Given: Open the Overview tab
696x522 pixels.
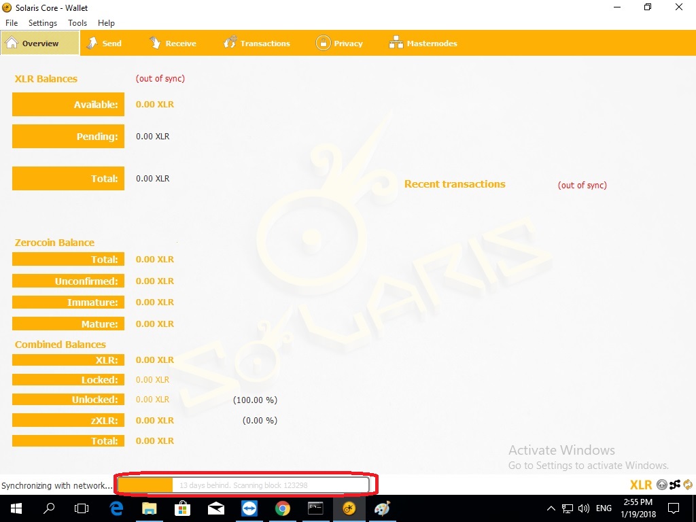Looking at the screenshot, I should pos(40,43).
